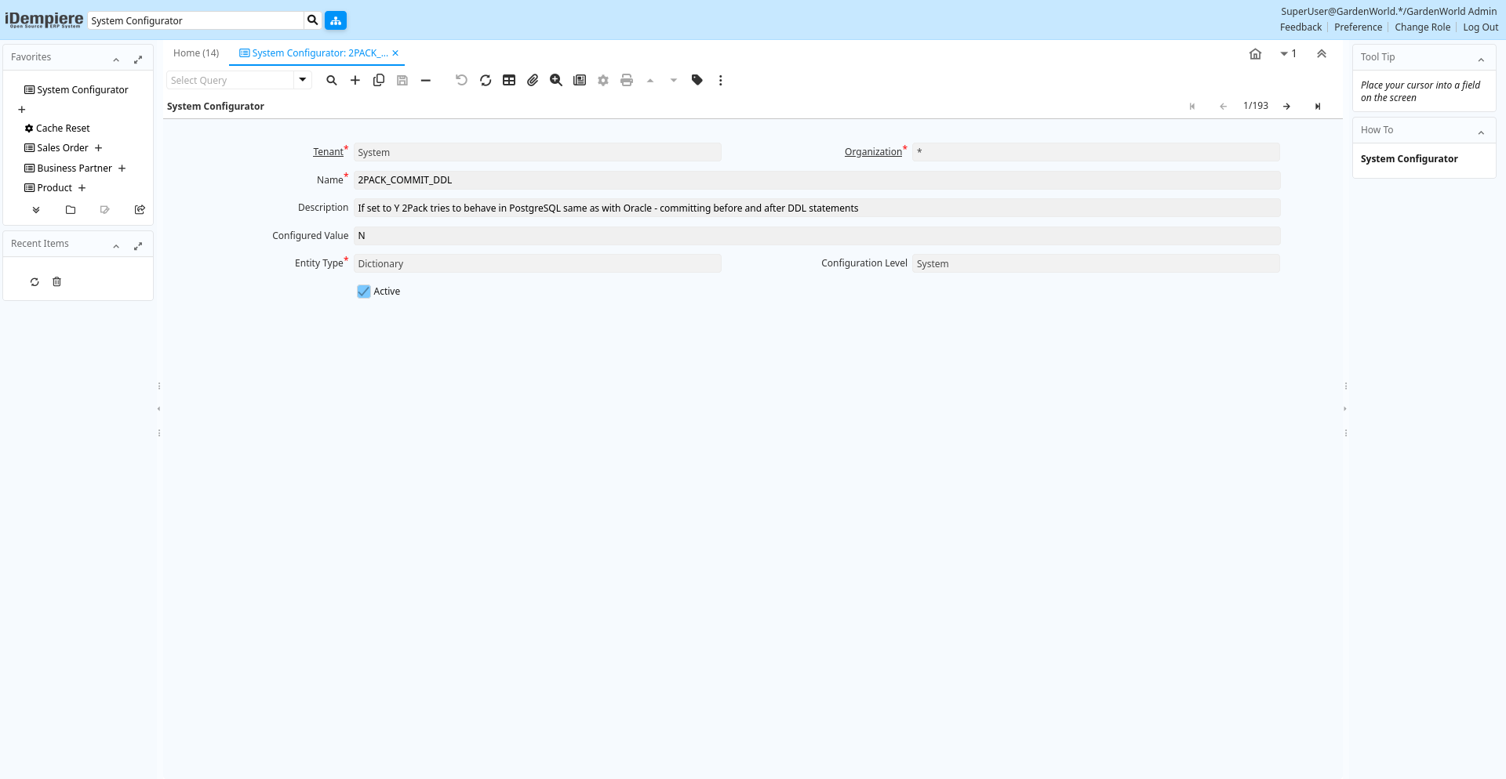
Task: Click the Find Record magnifier icon
Action: [332, 80]
